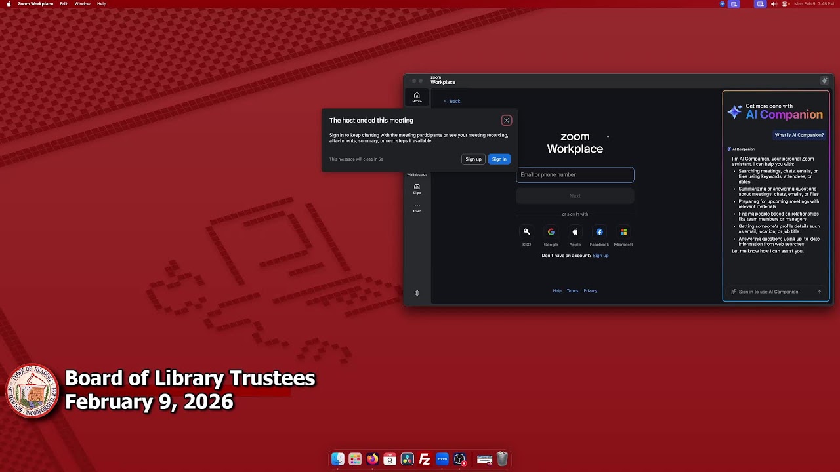Image resolution: width=840 pixels, height=472 pixels.
Task: Open the Zoom Workplace menu
Action: [35, 4]
